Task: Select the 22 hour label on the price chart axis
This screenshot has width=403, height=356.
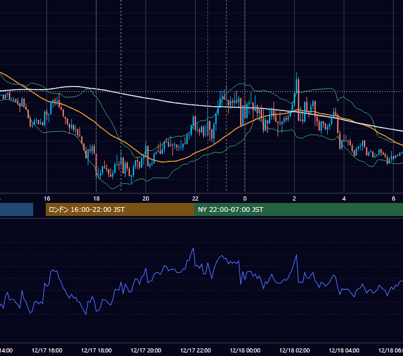Action: point(196,199)
